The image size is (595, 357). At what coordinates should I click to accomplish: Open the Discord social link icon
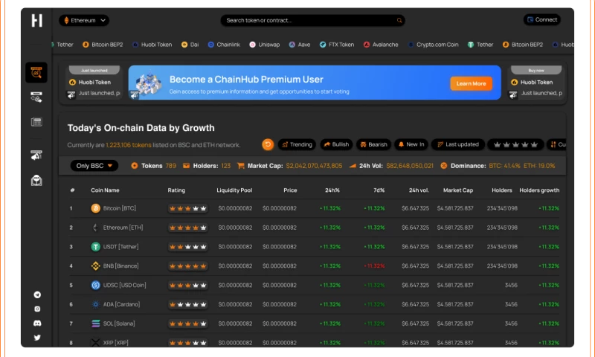tap(37, 324)
